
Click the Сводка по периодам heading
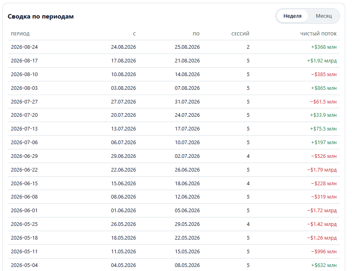[x=41, y=17]
